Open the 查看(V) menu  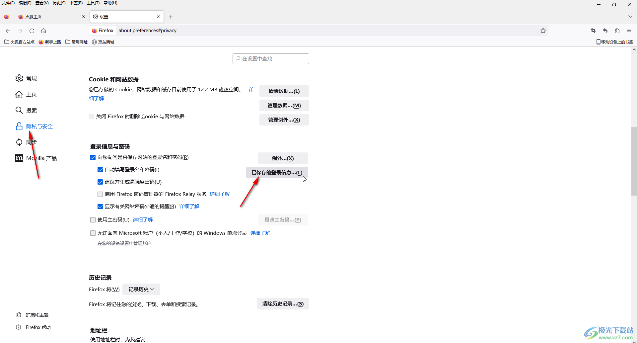pyautogui.click(x=42, y=3)
